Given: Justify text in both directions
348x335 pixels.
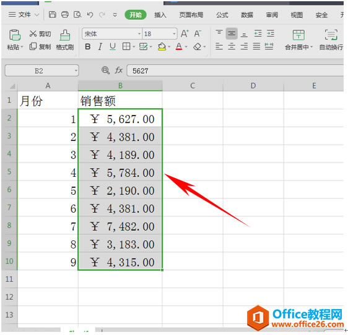Looking at the screenshot, I should click(256, 46).
